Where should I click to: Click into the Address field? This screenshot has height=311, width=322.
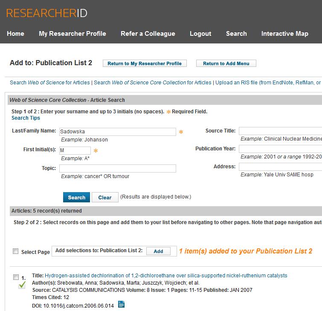280,167
